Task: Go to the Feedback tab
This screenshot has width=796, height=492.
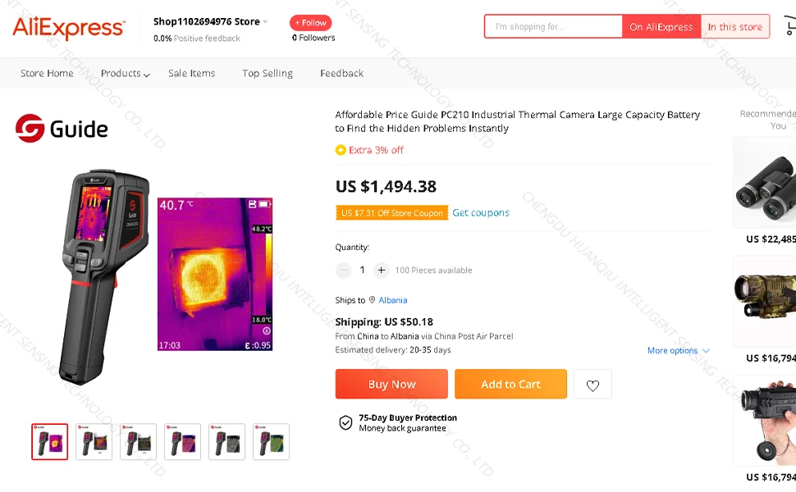Action: (341, 74)
